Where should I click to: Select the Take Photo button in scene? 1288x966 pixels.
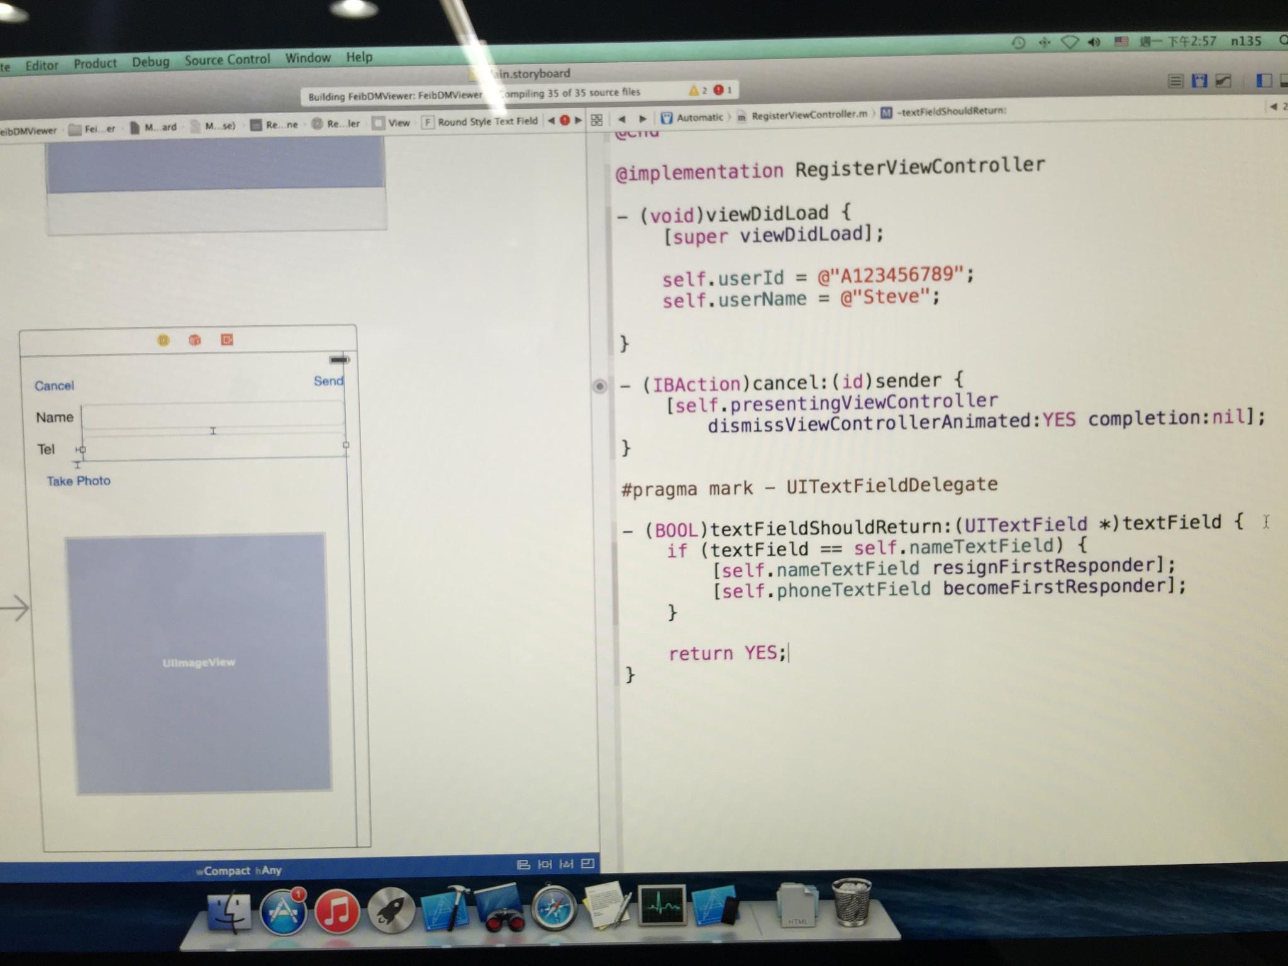(79, 481)
